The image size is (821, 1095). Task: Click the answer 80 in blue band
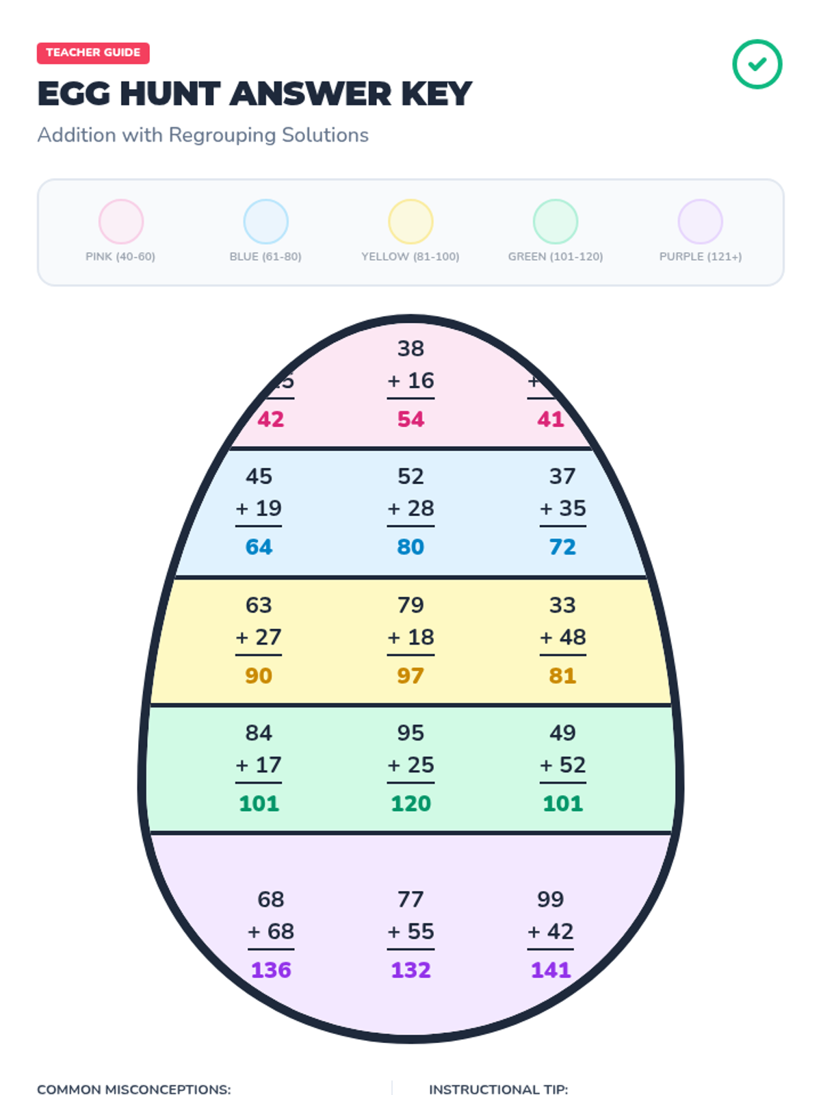pyautogui.click(x=410, y=547)
